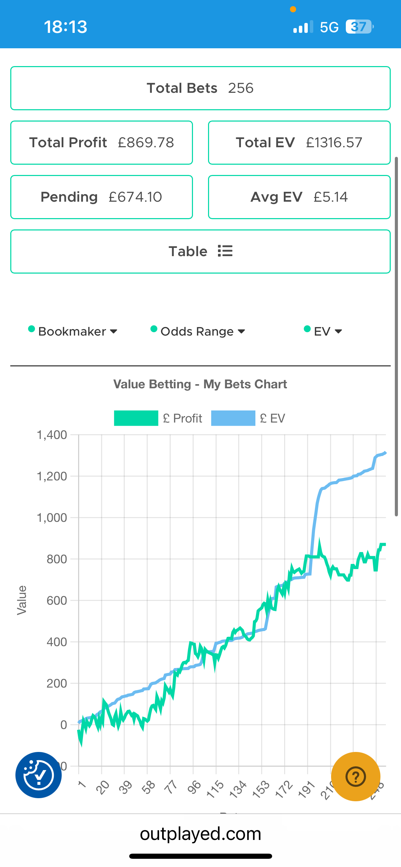Click the green Profit legend color swatch
This screenshot has height=867, width=401.
(x=136, y=418)
